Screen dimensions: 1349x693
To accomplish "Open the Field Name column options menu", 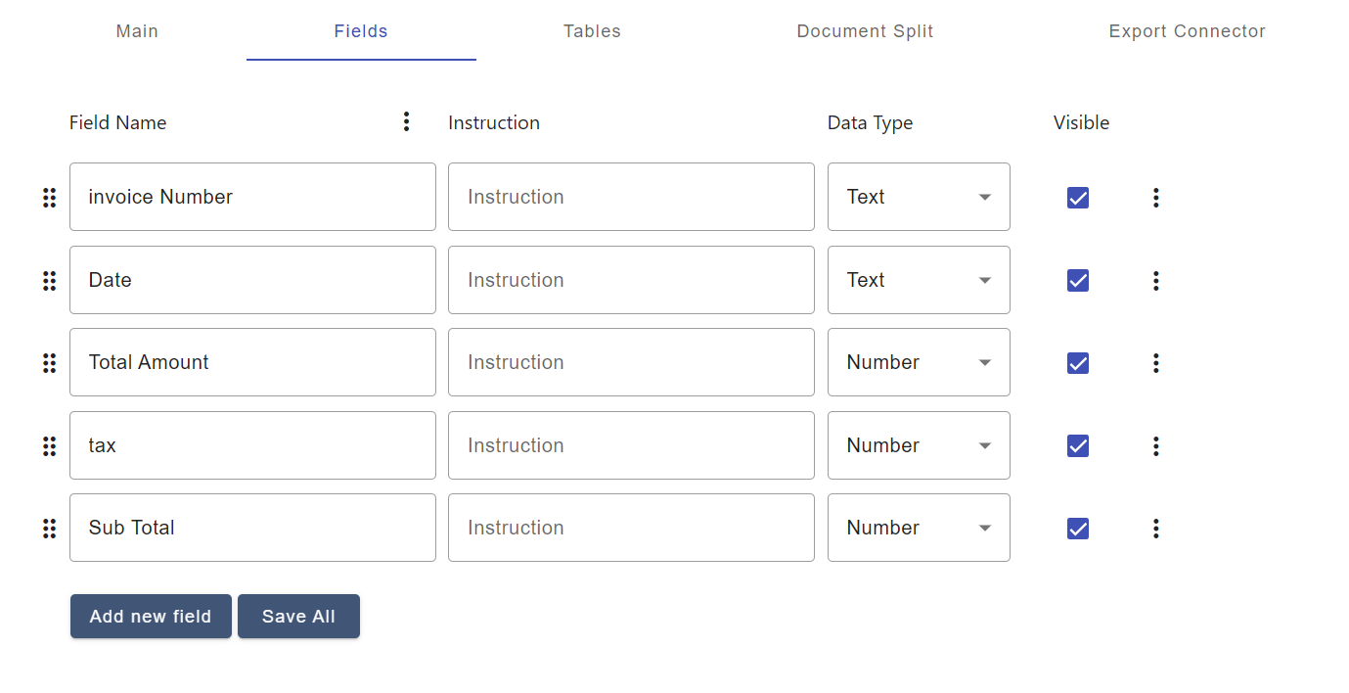I will coord(406,122).
